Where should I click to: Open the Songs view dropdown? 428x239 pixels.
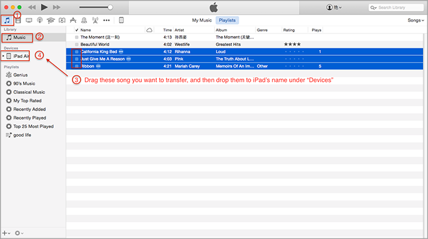click(416, 20)
